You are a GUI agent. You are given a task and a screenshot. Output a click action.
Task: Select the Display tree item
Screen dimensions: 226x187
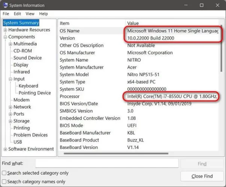pyautogui.click(x=21, y=65)
